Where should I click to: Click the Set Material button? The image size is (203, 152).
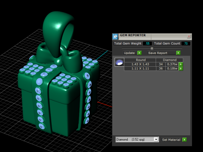click(171, 140)
